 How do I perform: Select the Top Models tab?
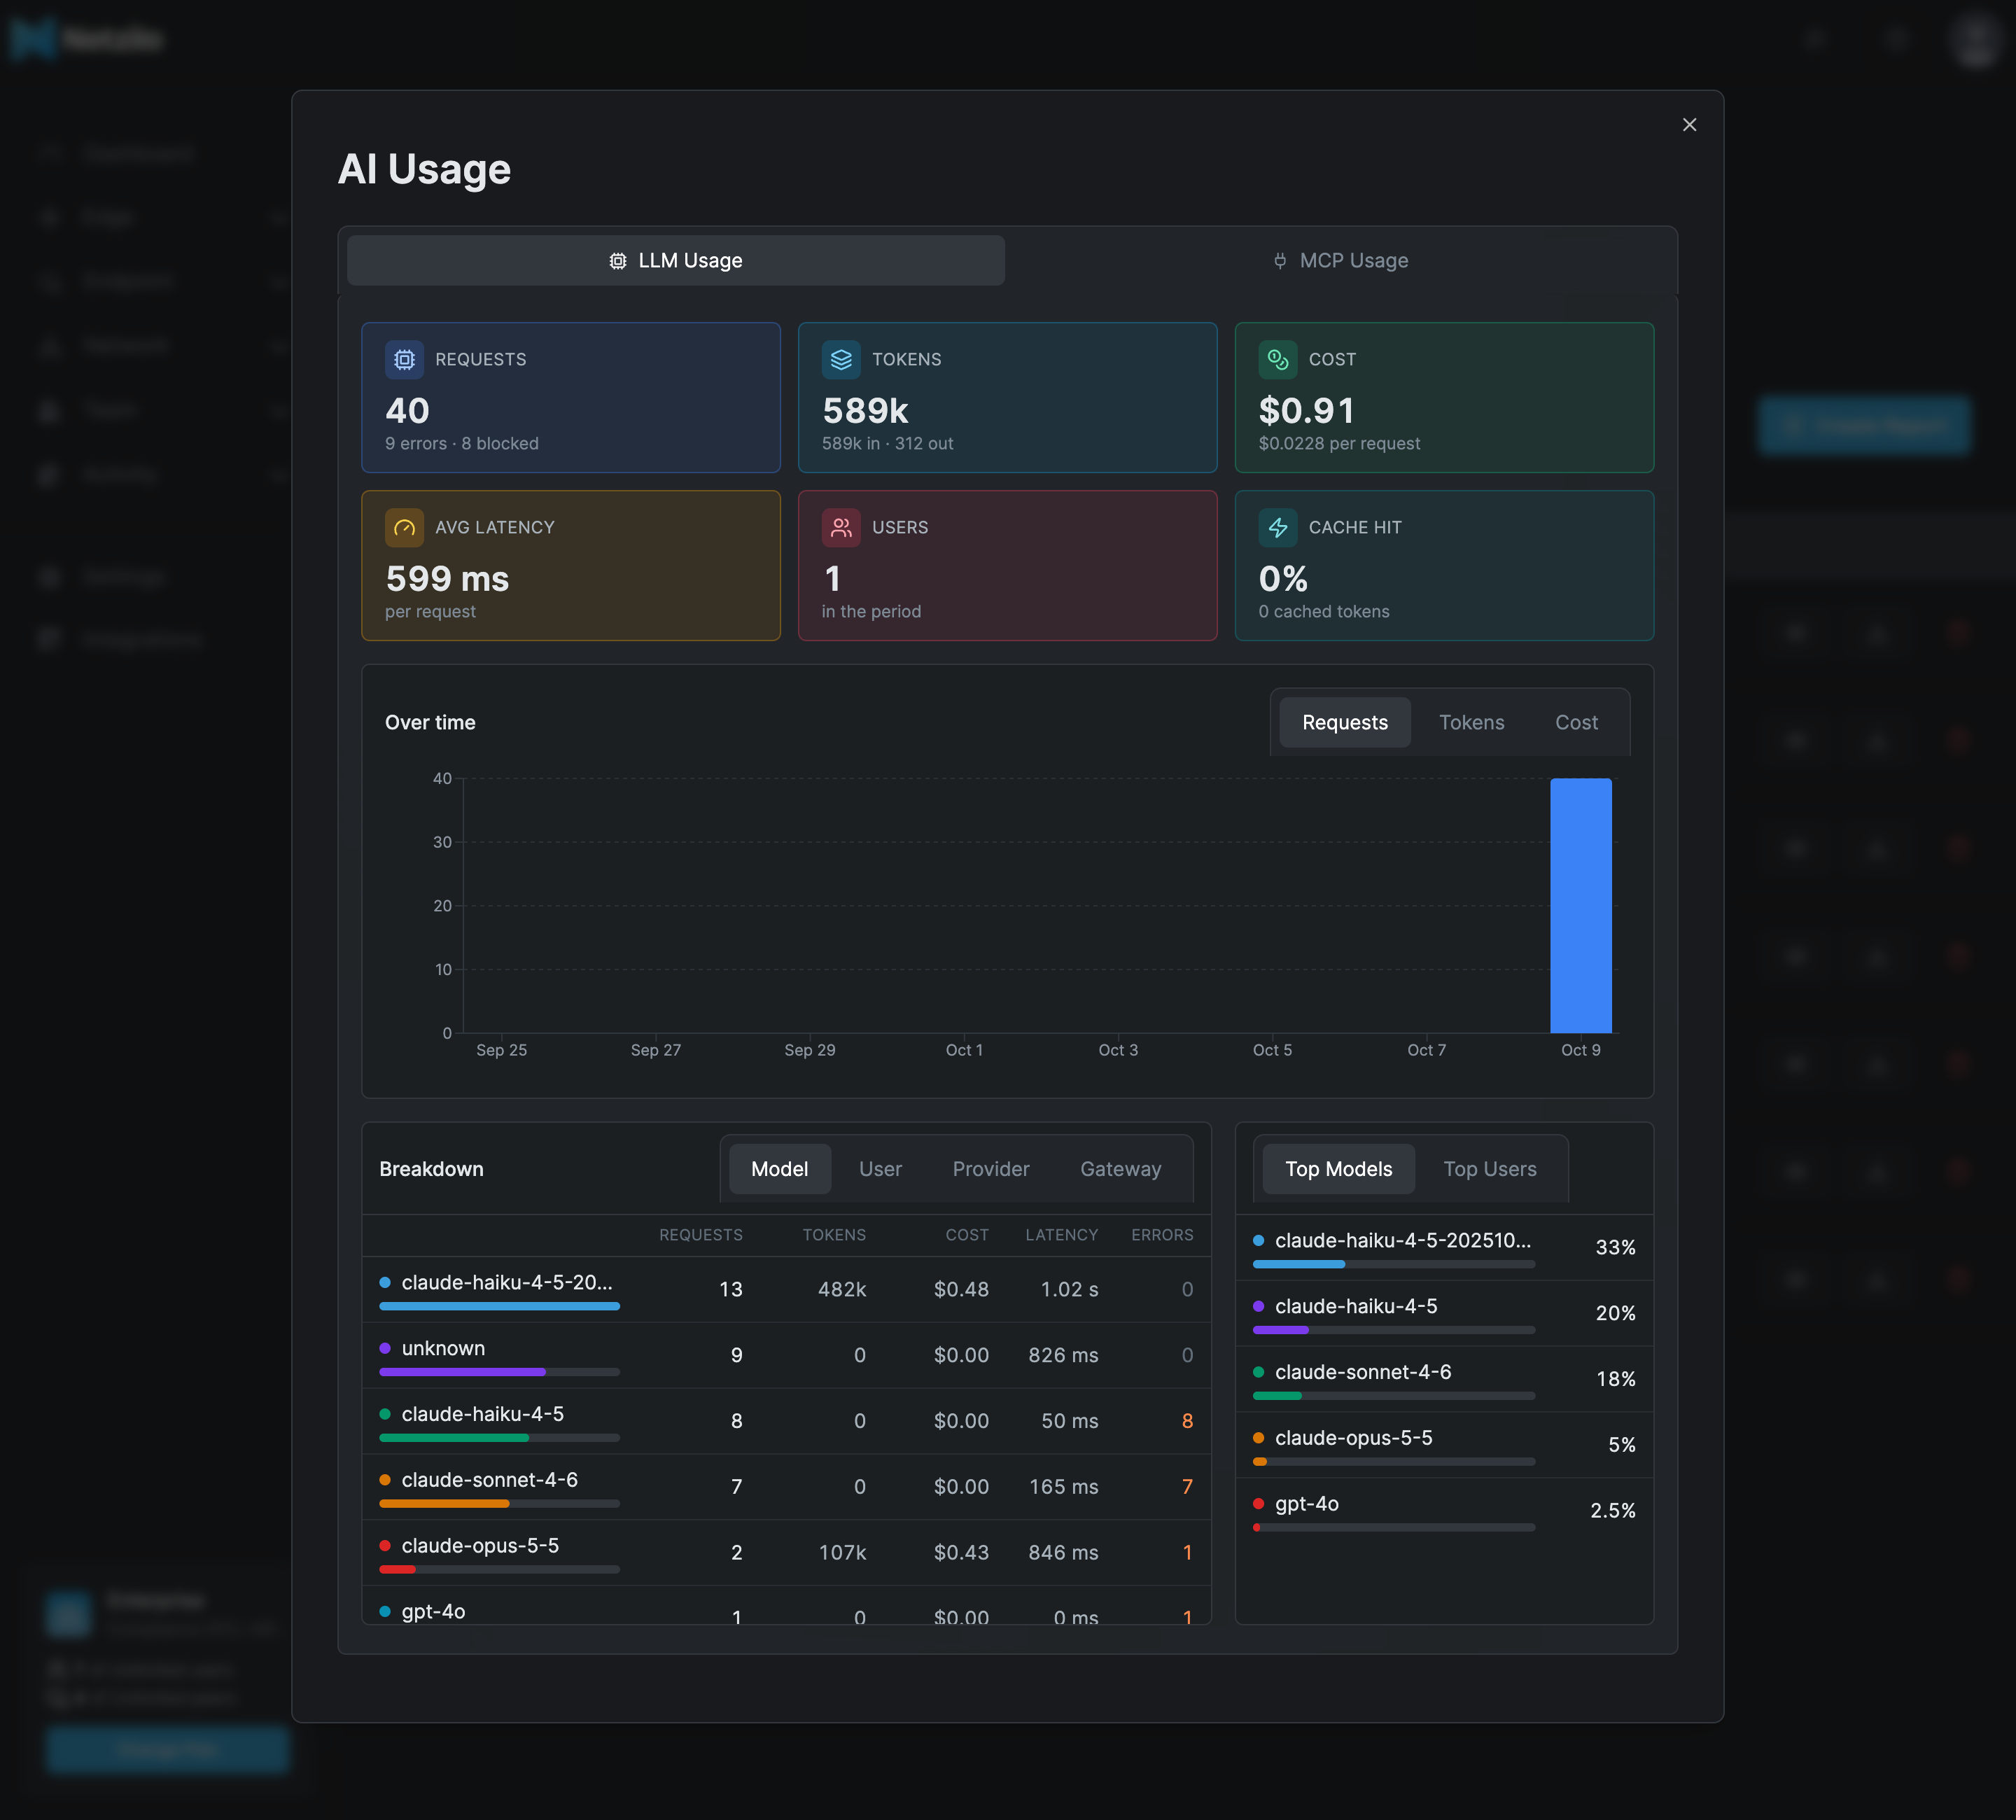pyautogui.click(x=1338, y=1169)
